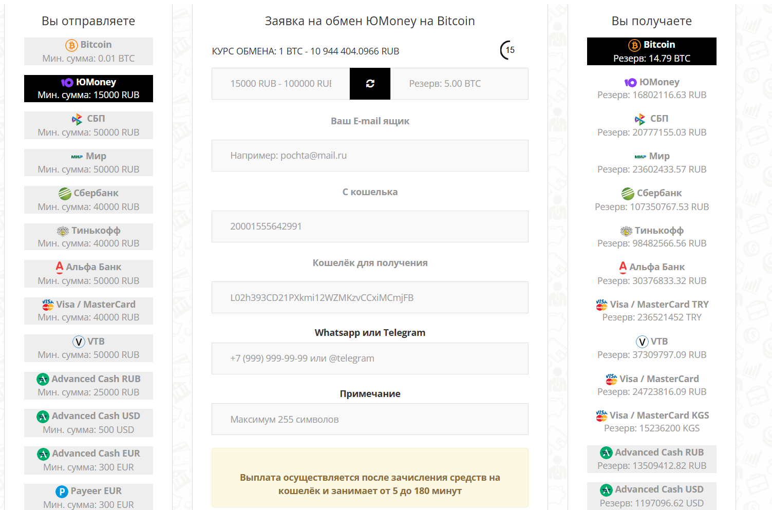Select Visa / MasterCard TRY label to receive
772x510 pixels.
[660, 305]
